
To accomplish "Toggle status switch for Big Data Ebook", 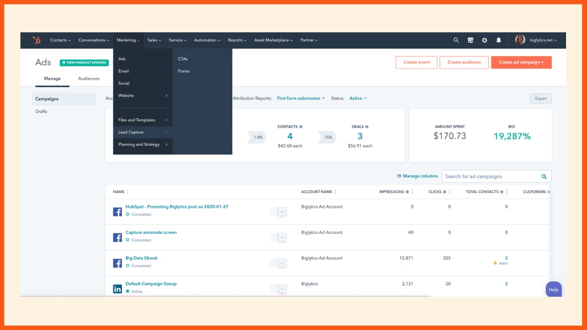I will (x=278, y=263).
